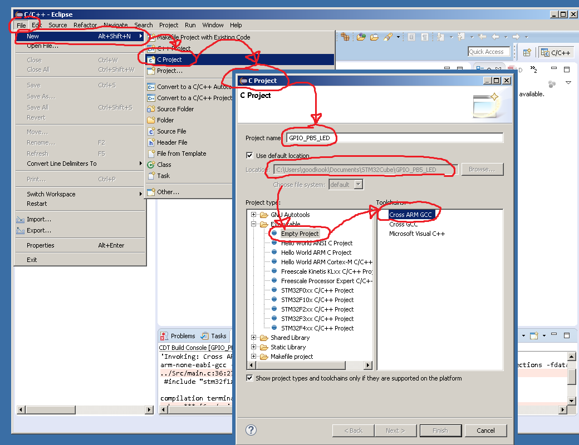Click the Open Type toolbar icon
Viewport: 579px width, 445px height.
point(361,37)
